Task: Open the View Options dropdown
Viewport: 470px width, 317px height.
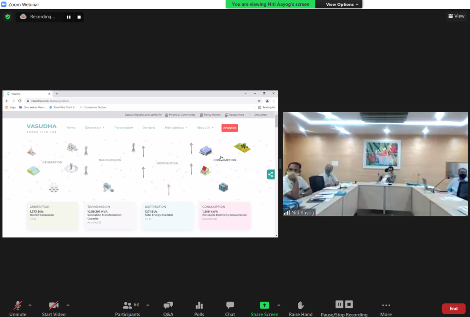Action: click(342, 4)
